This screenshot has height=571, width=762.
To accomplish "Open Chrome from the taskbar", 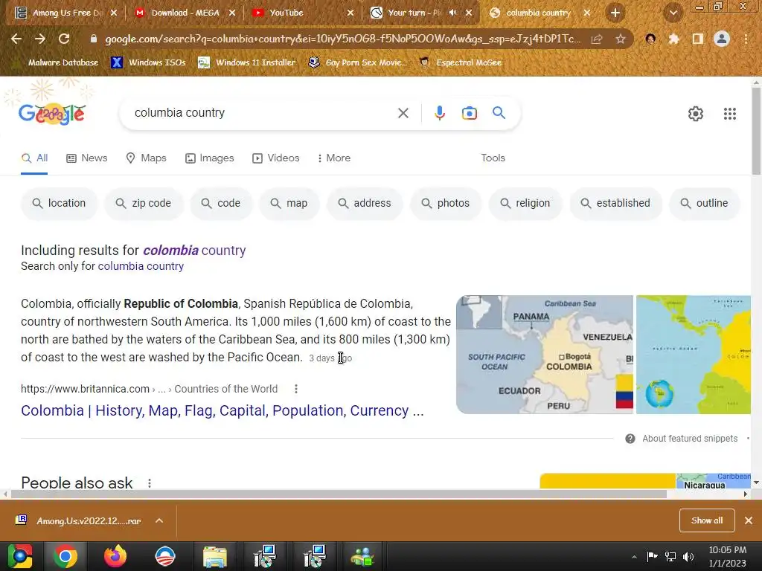I will (x=65, y=556).
